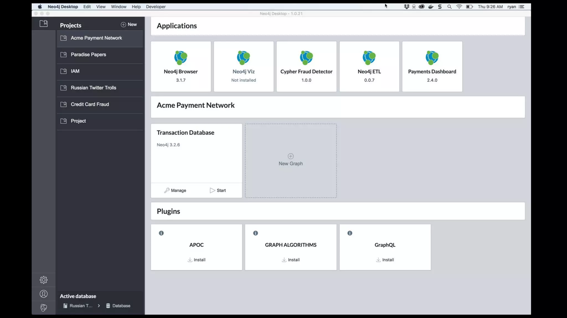
Task: Manage the Transaction Database
Action: [x=175, y=190]
